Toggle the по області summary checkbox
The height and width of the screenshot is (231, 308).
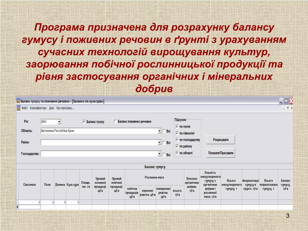point(177,153)
